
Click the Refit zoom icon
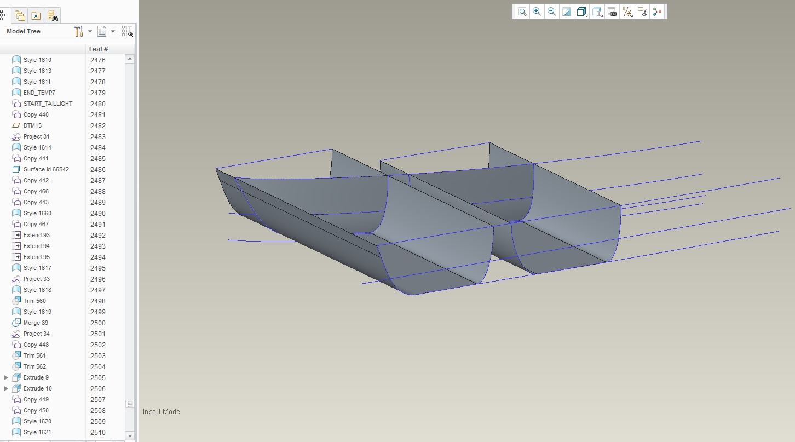(522, 12)
